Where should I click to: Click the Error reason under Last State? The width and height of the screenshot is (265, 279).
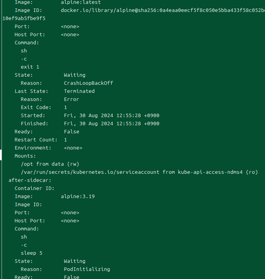pos(71,99)
